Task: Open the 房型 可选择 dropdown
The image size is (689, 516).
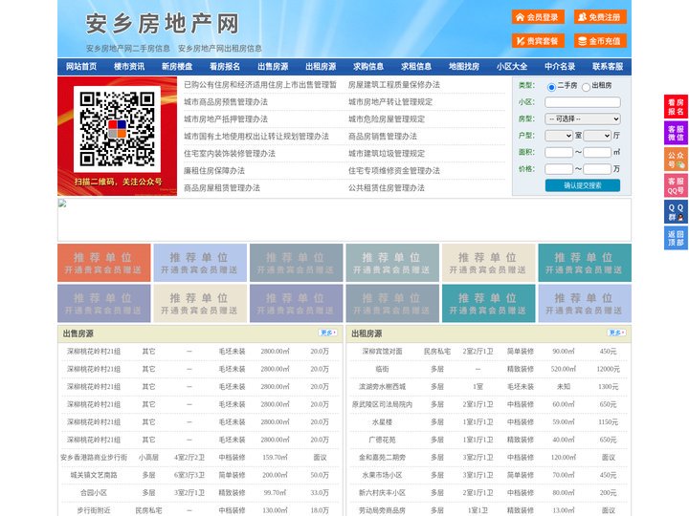Action: [x=583, y=118]
